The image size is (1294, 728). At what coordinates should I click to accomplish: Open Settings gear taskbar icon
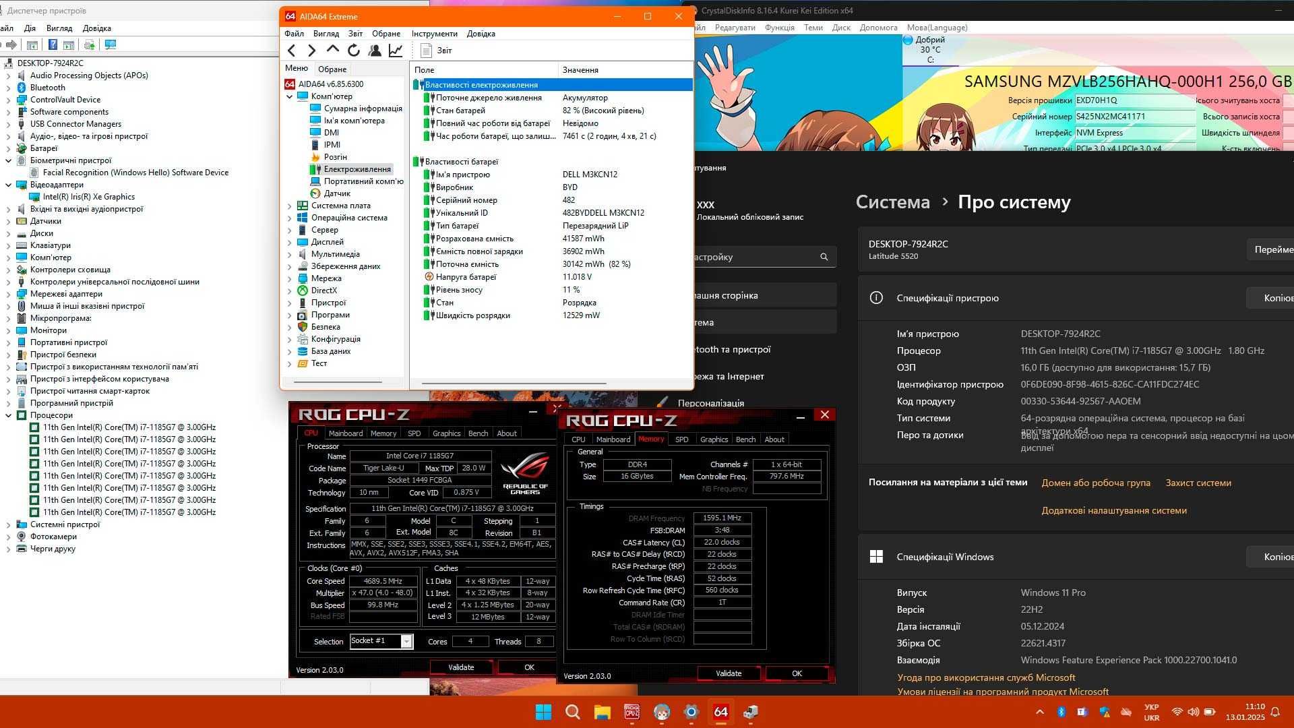tap(691, 712)
